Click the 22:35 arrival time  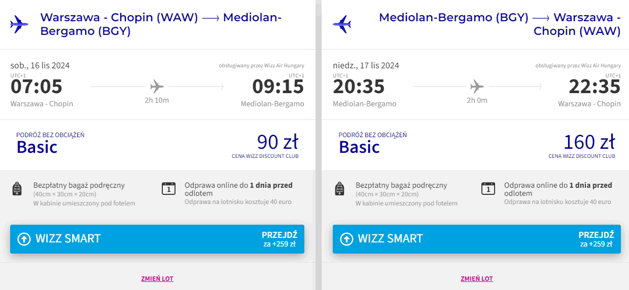(x=595, y=87)
